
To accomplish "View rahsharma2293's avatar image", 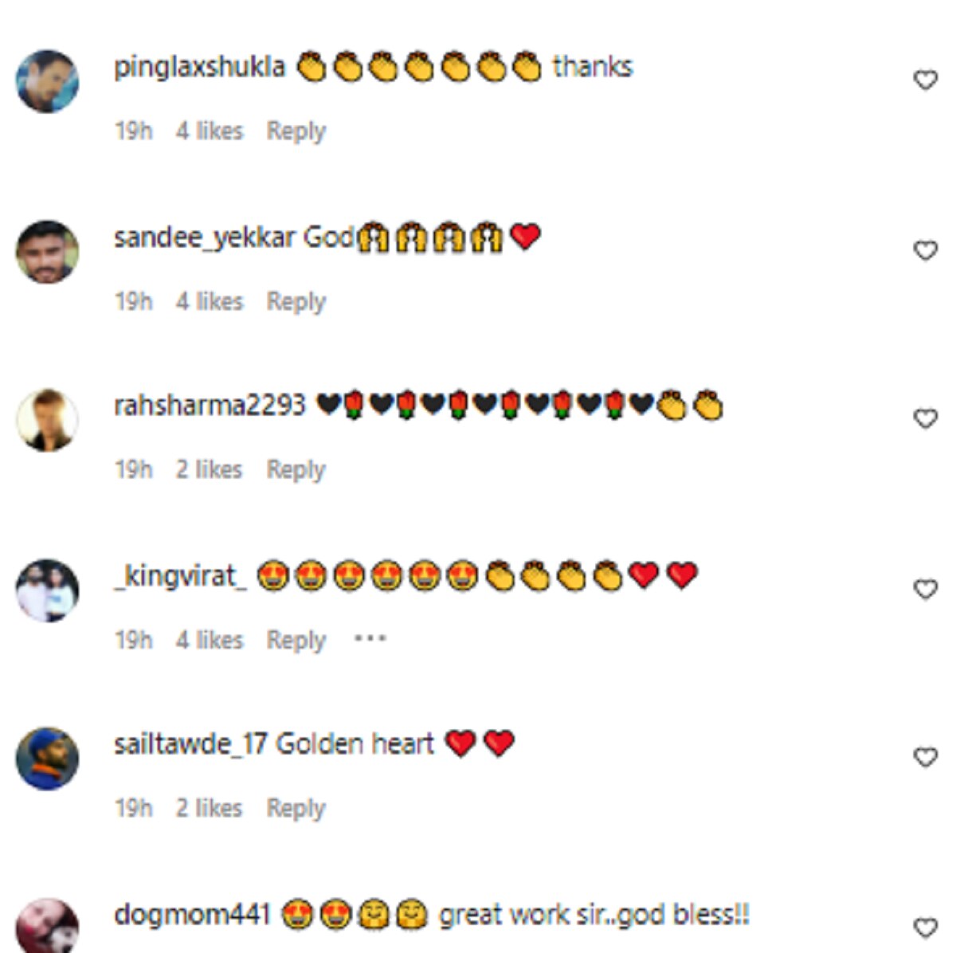I will 47,420.
